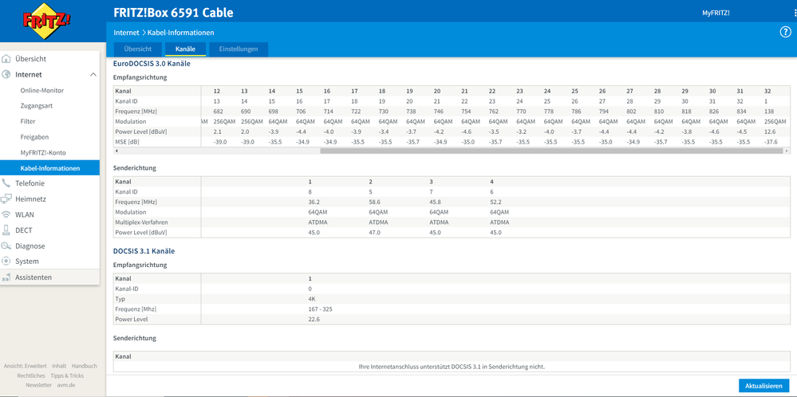Switch to the Übersicht tab

[138, 49]
